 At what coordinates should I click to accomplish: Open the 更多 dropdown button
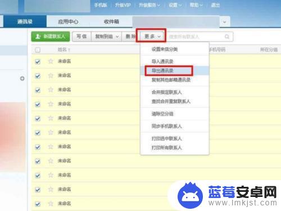point(152,37)
